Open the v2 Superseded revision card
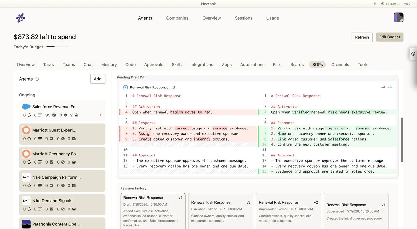The image size is (417, 229). [288, 211]
